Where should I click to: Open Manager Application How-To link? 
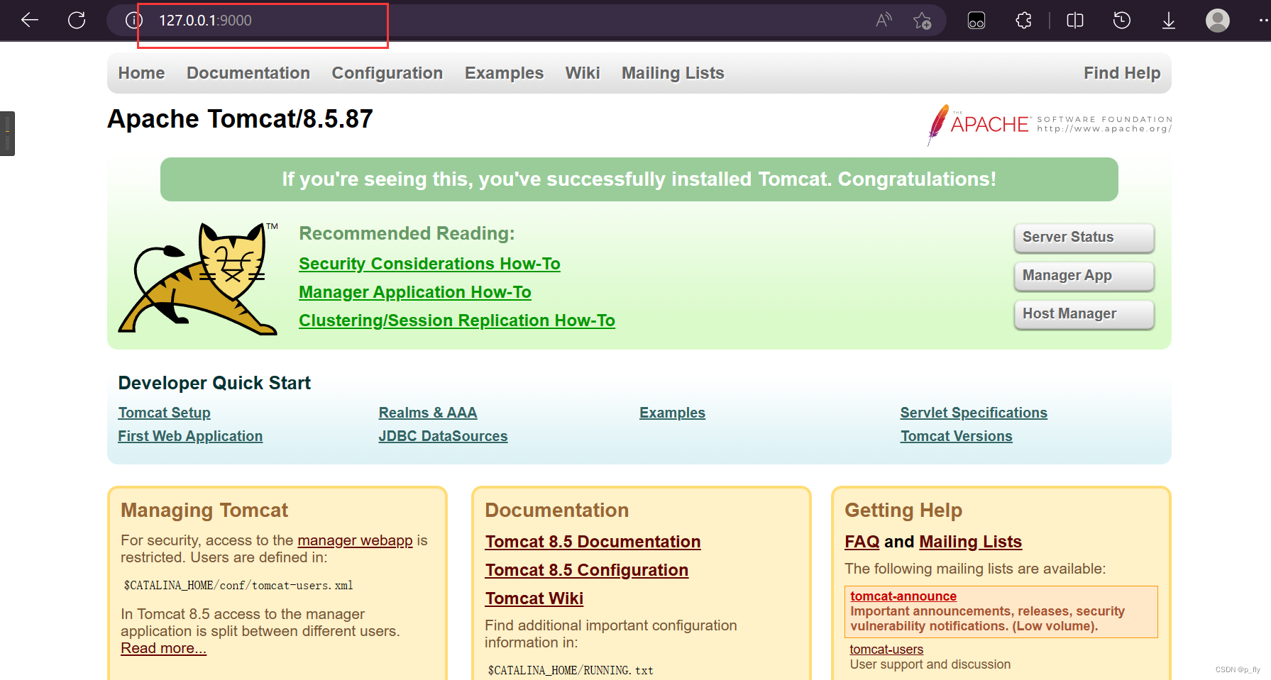click(x=415, y=292)
